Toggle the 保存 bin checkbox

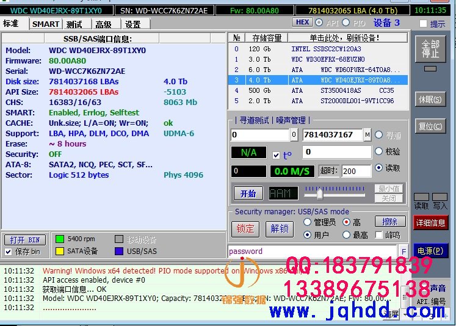9,252
